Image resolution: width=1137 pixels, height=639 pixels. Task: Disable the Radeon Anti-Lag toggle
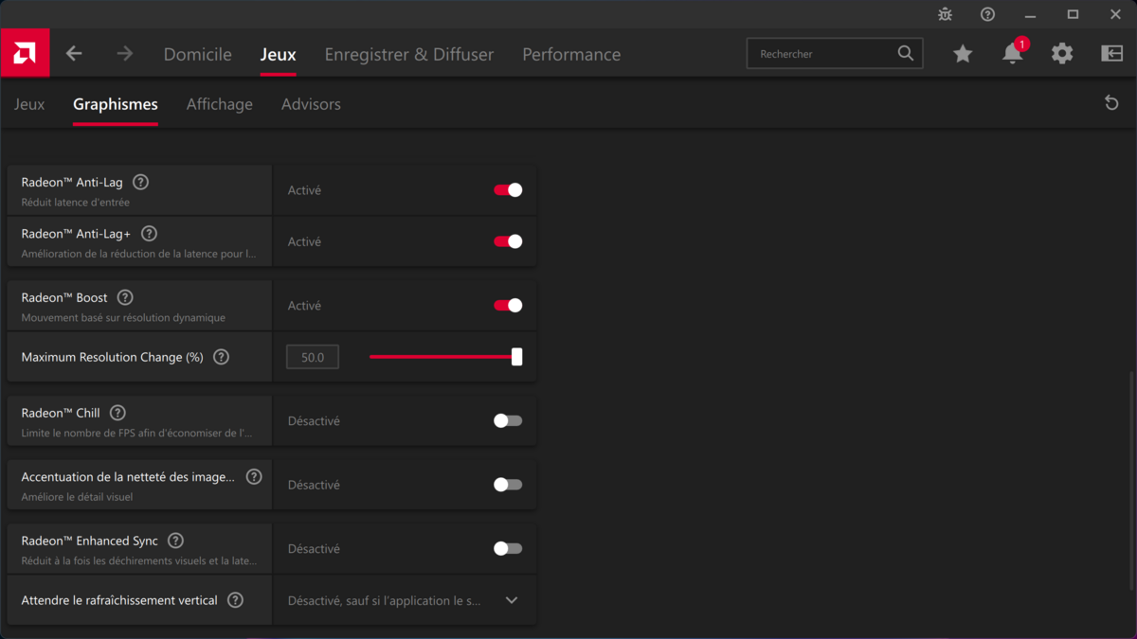pos(508,190)
